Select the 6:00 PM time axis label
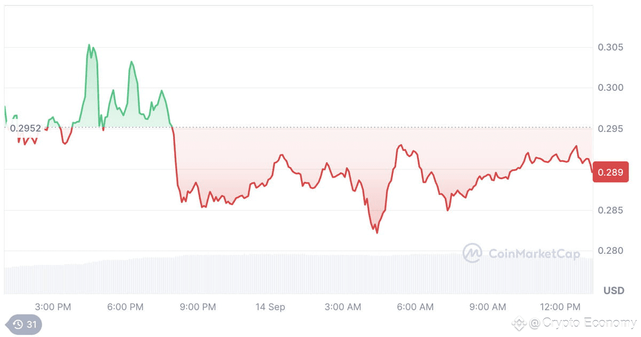 tap(126, 307)
